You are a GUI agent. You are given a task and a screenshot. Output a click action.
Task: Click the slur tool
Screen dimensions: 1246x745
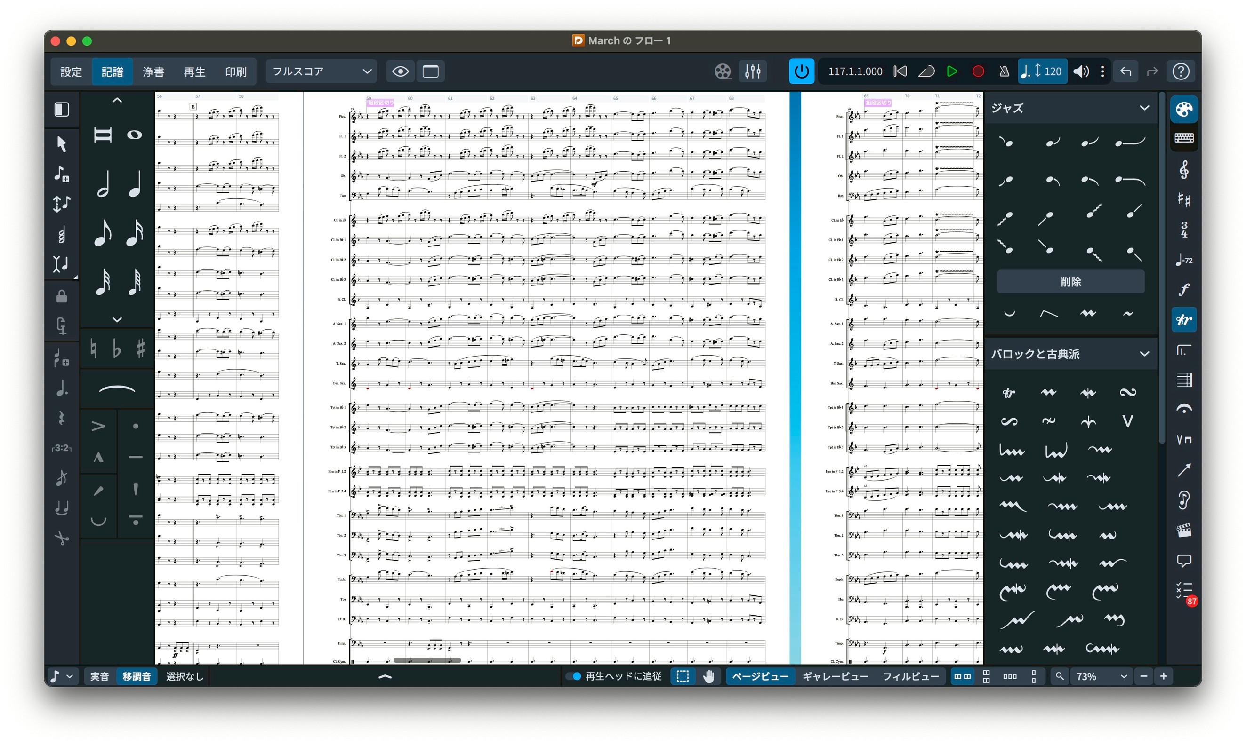[x=117, y=389]
